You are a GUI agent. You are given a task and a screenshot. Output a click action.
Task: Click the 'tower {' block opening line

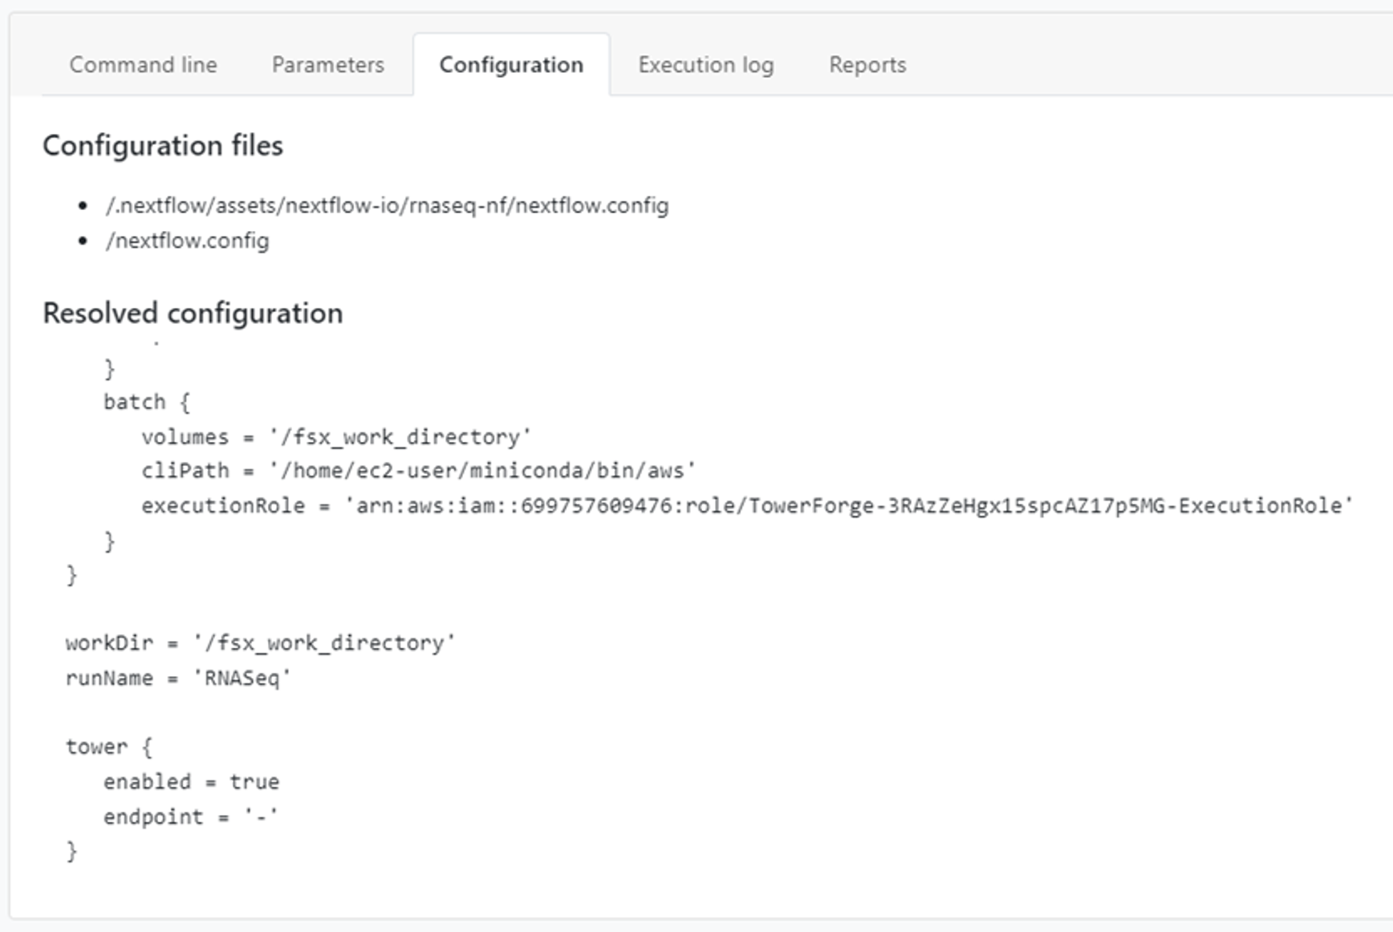pyautogui.click(x=108, y=747)
